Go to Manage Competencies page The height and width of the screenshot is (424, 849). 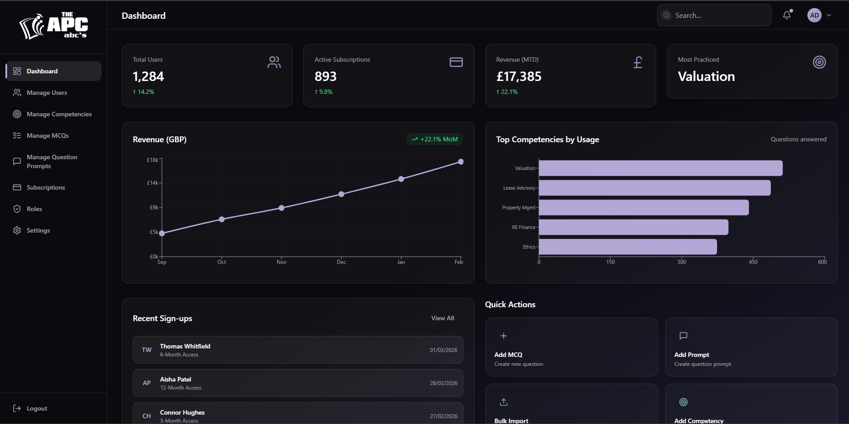click(59, 114)
